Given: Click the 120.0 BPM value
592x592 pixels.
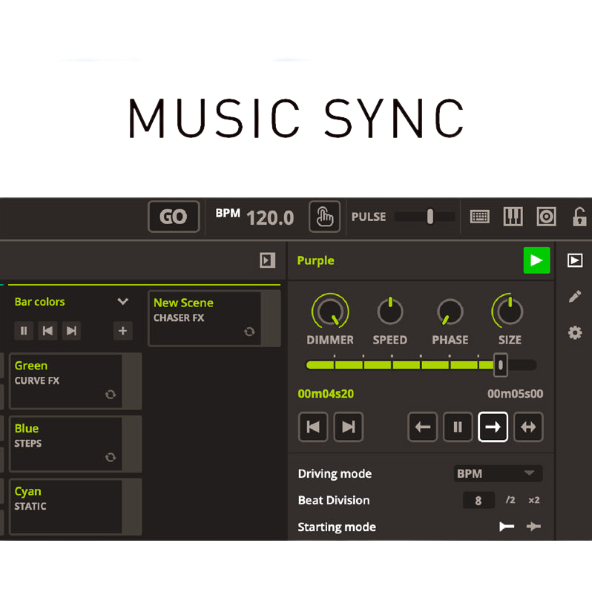Looking at the screenshot, I should click(270, 218).
